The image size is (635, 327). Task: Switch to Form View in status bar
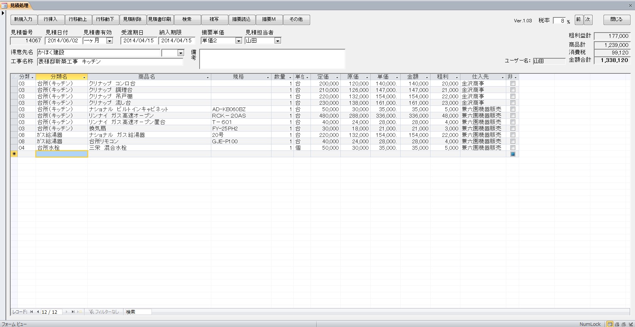click(x=610, y=324)
